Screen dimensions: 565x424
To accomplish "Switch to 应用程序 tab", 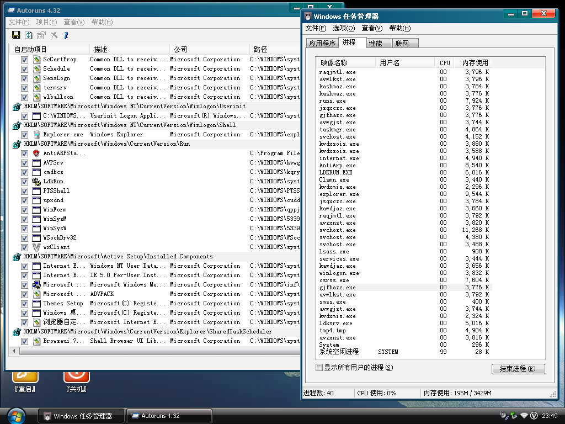I will pyautogui.click(x=322, y=43).
